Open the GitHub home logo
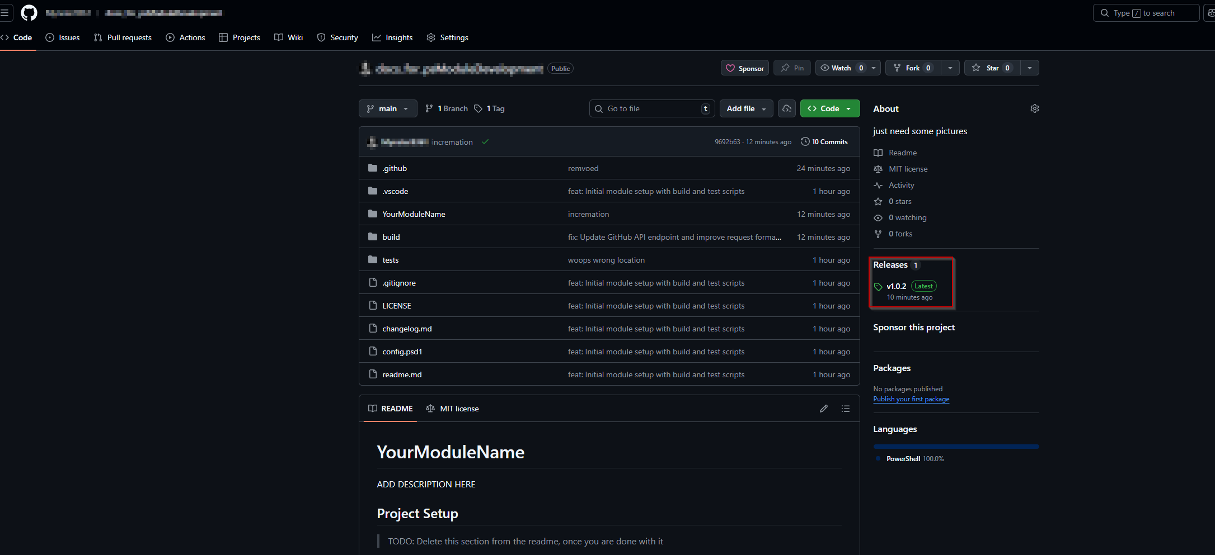 point(29,13)
